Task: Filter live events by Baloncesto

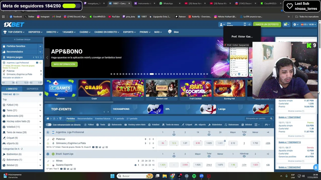Action: (115, 125)
